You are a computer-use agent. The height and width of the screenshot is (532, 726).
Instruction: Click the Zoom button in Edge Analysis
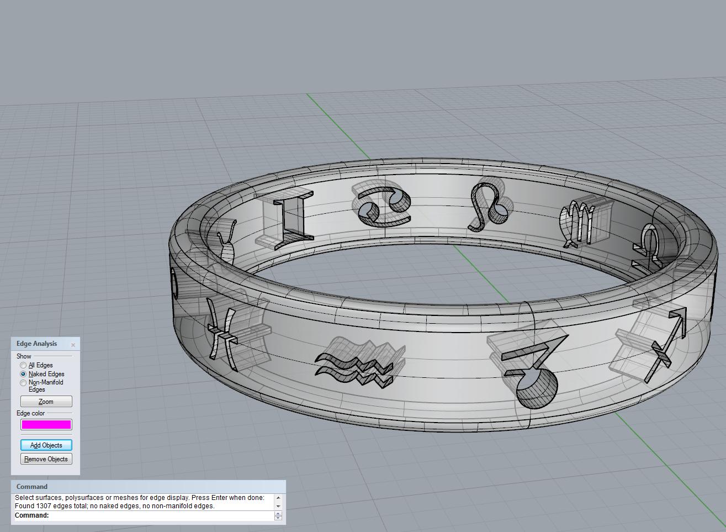[x=46, y=402]
